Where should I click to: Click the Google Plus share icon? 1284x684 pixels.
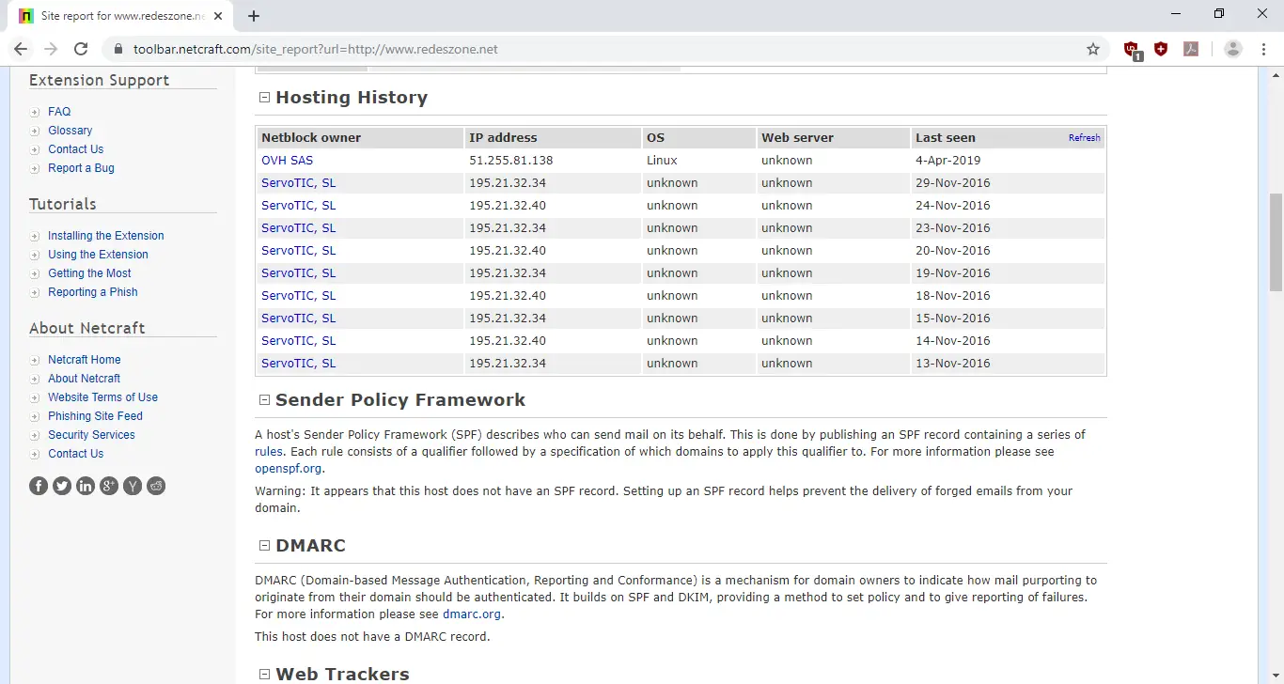click(109, 486)
